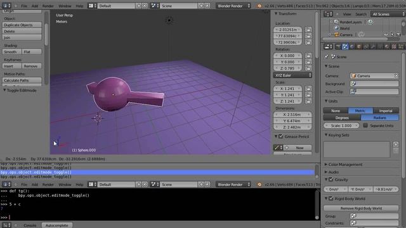Toggle the Grease Pencil checkbox
Viewport: 406px width, 228px height.
click(281, 136)
